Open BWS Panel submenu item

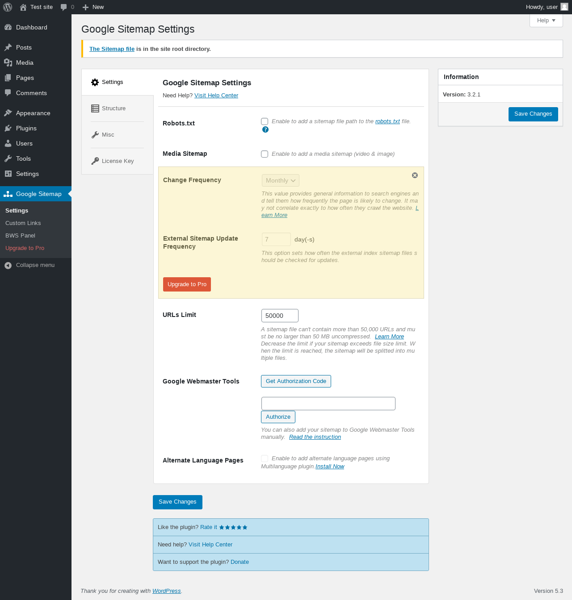[21, 236]
